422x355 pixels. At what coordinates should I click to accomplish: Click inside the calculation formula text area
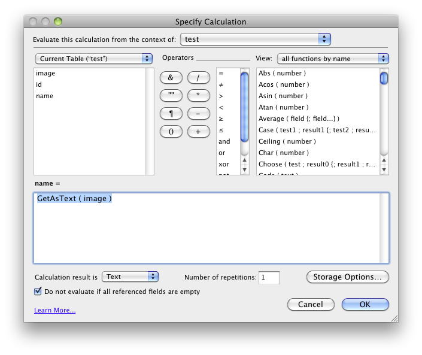[211, 228]
